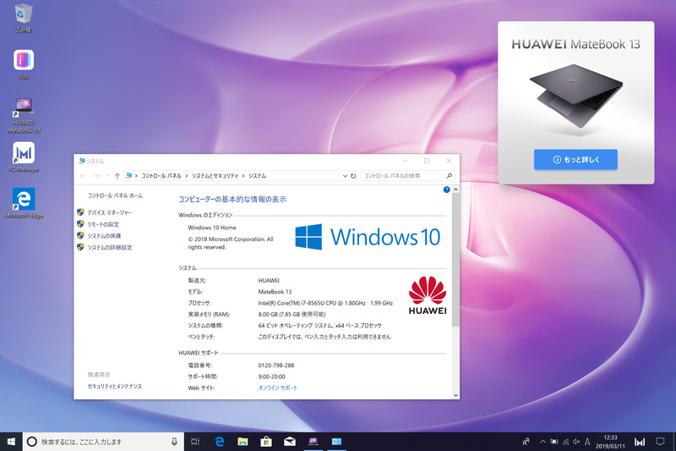Refresh the System control panel page
Viewport: 676px width, 451px height.
tap(353, 176)
